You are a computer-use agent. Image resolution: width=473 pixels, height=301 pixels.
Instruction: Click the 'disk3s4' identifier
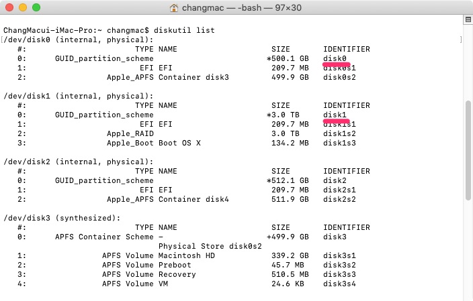coord(339,284)
